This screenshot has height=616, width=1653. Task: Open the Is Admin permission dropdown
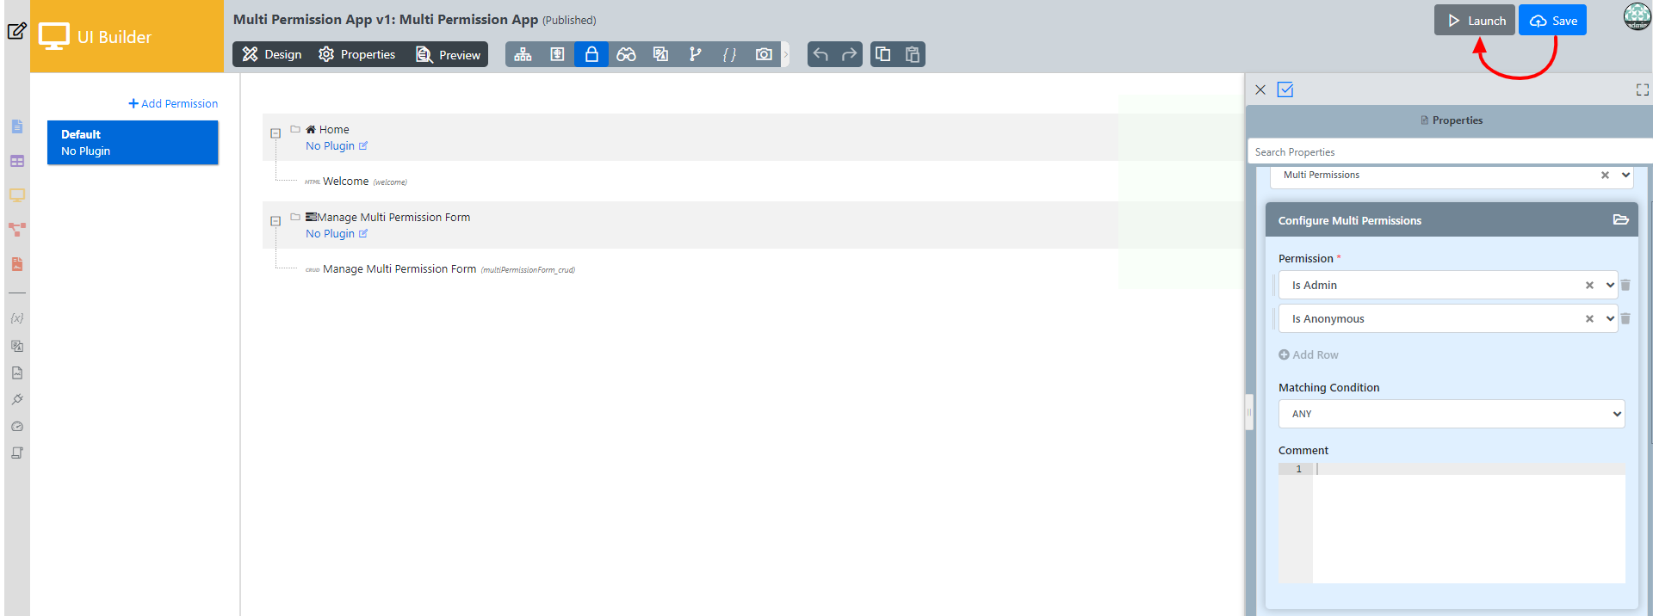1610,285
